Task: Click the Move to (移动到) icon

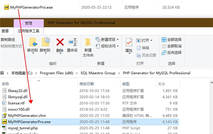Action: [x=33, y=42]
